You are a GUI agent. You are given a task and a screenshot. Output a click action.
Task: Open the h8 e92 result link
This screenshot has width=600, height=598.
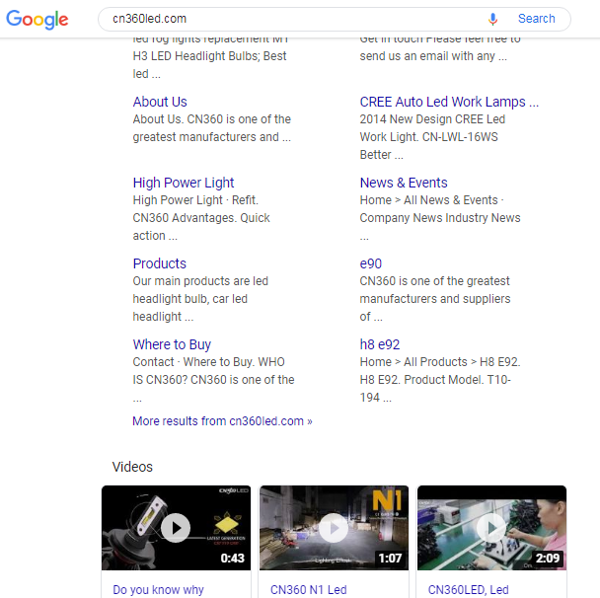click(380, 344)
